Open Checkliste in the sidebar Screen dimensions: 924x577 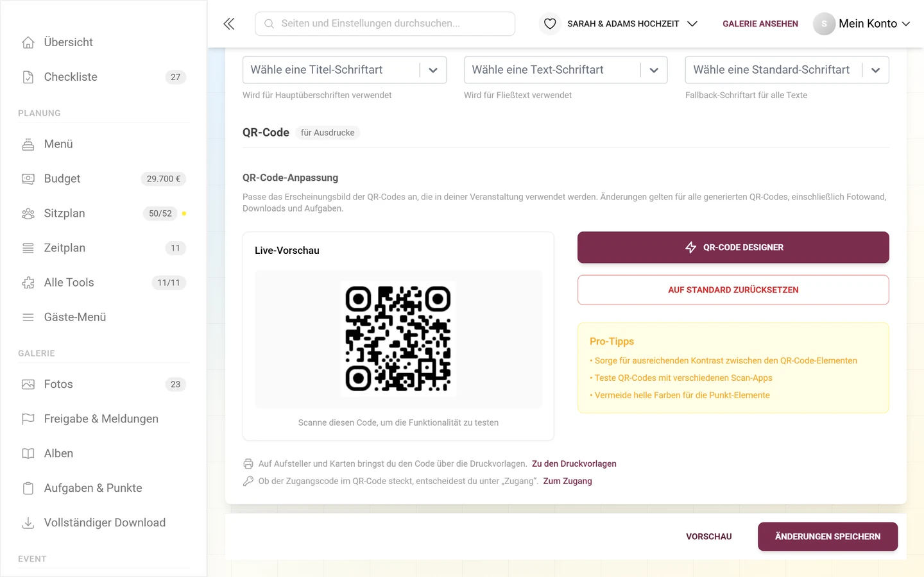coord(104,77)
